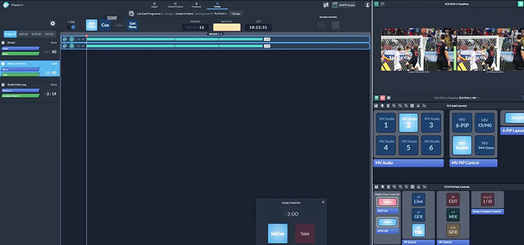Viewport: 524px width, 245px height.
Task: Click the trash icon in PLX SubControls2 toolbar
Action: point(388,105)
